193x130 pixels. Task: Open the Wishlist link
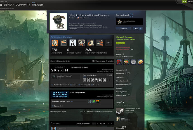97,112
